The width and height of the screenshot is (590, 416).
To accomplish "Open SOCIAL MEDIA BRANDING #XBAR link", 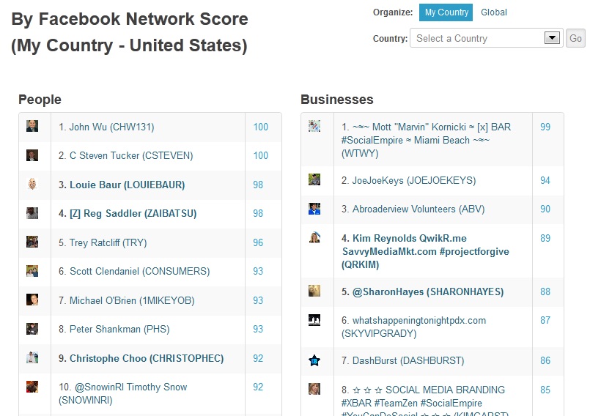I will [425, 400].
